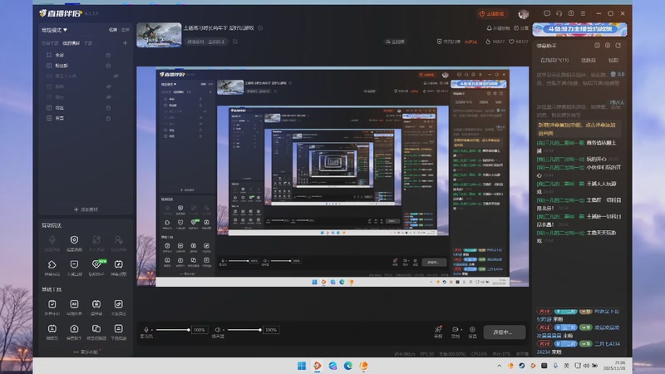
Task: Open the house-shaped camera icon in tools
Action: (x=74, y=328)
